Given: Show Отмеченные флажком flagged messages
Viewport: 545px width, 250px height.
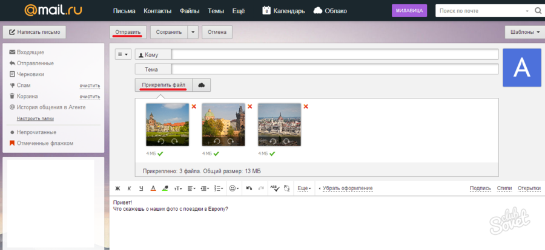Looking at the screenshot, I should (x=45, y=143).
